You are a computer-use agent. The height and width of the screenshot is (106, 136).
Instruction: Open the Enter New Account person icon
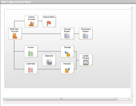[x=15, y=36]
